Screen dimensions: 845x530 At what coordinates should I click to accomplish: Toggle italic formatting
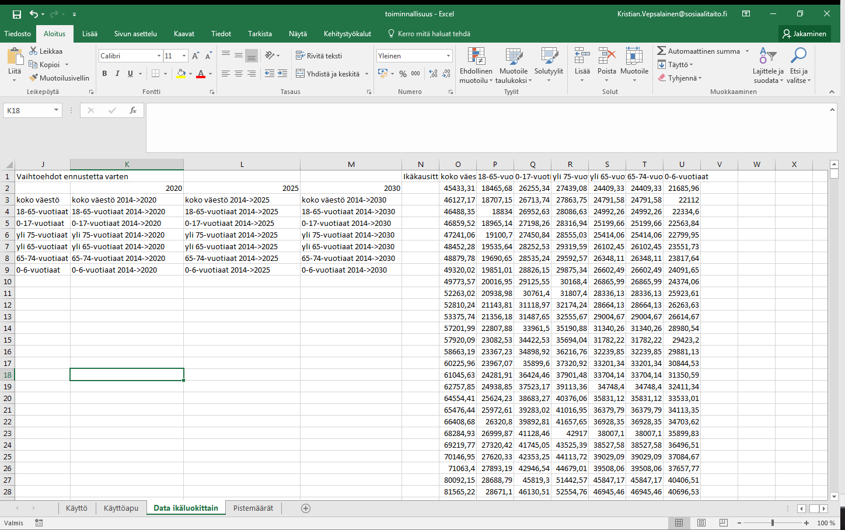click(x=117, y=74)
